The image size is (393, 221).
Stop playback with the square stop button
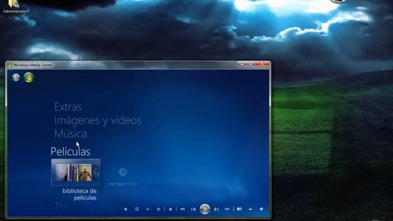coord(171,209)
